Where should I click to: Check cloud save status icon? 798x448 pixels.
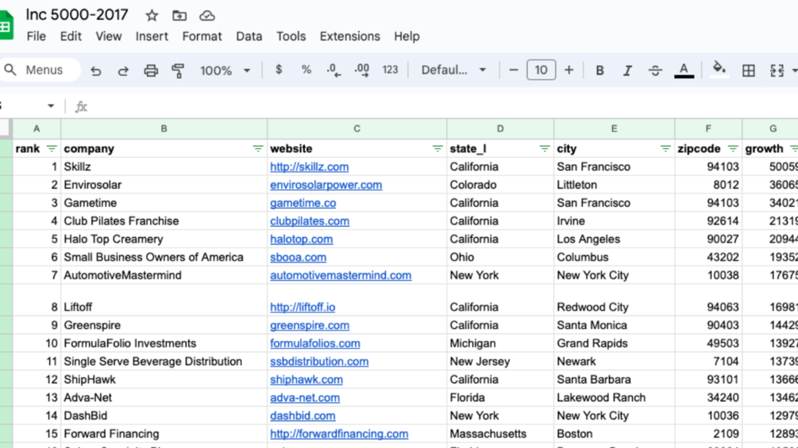tap(206, 16)
